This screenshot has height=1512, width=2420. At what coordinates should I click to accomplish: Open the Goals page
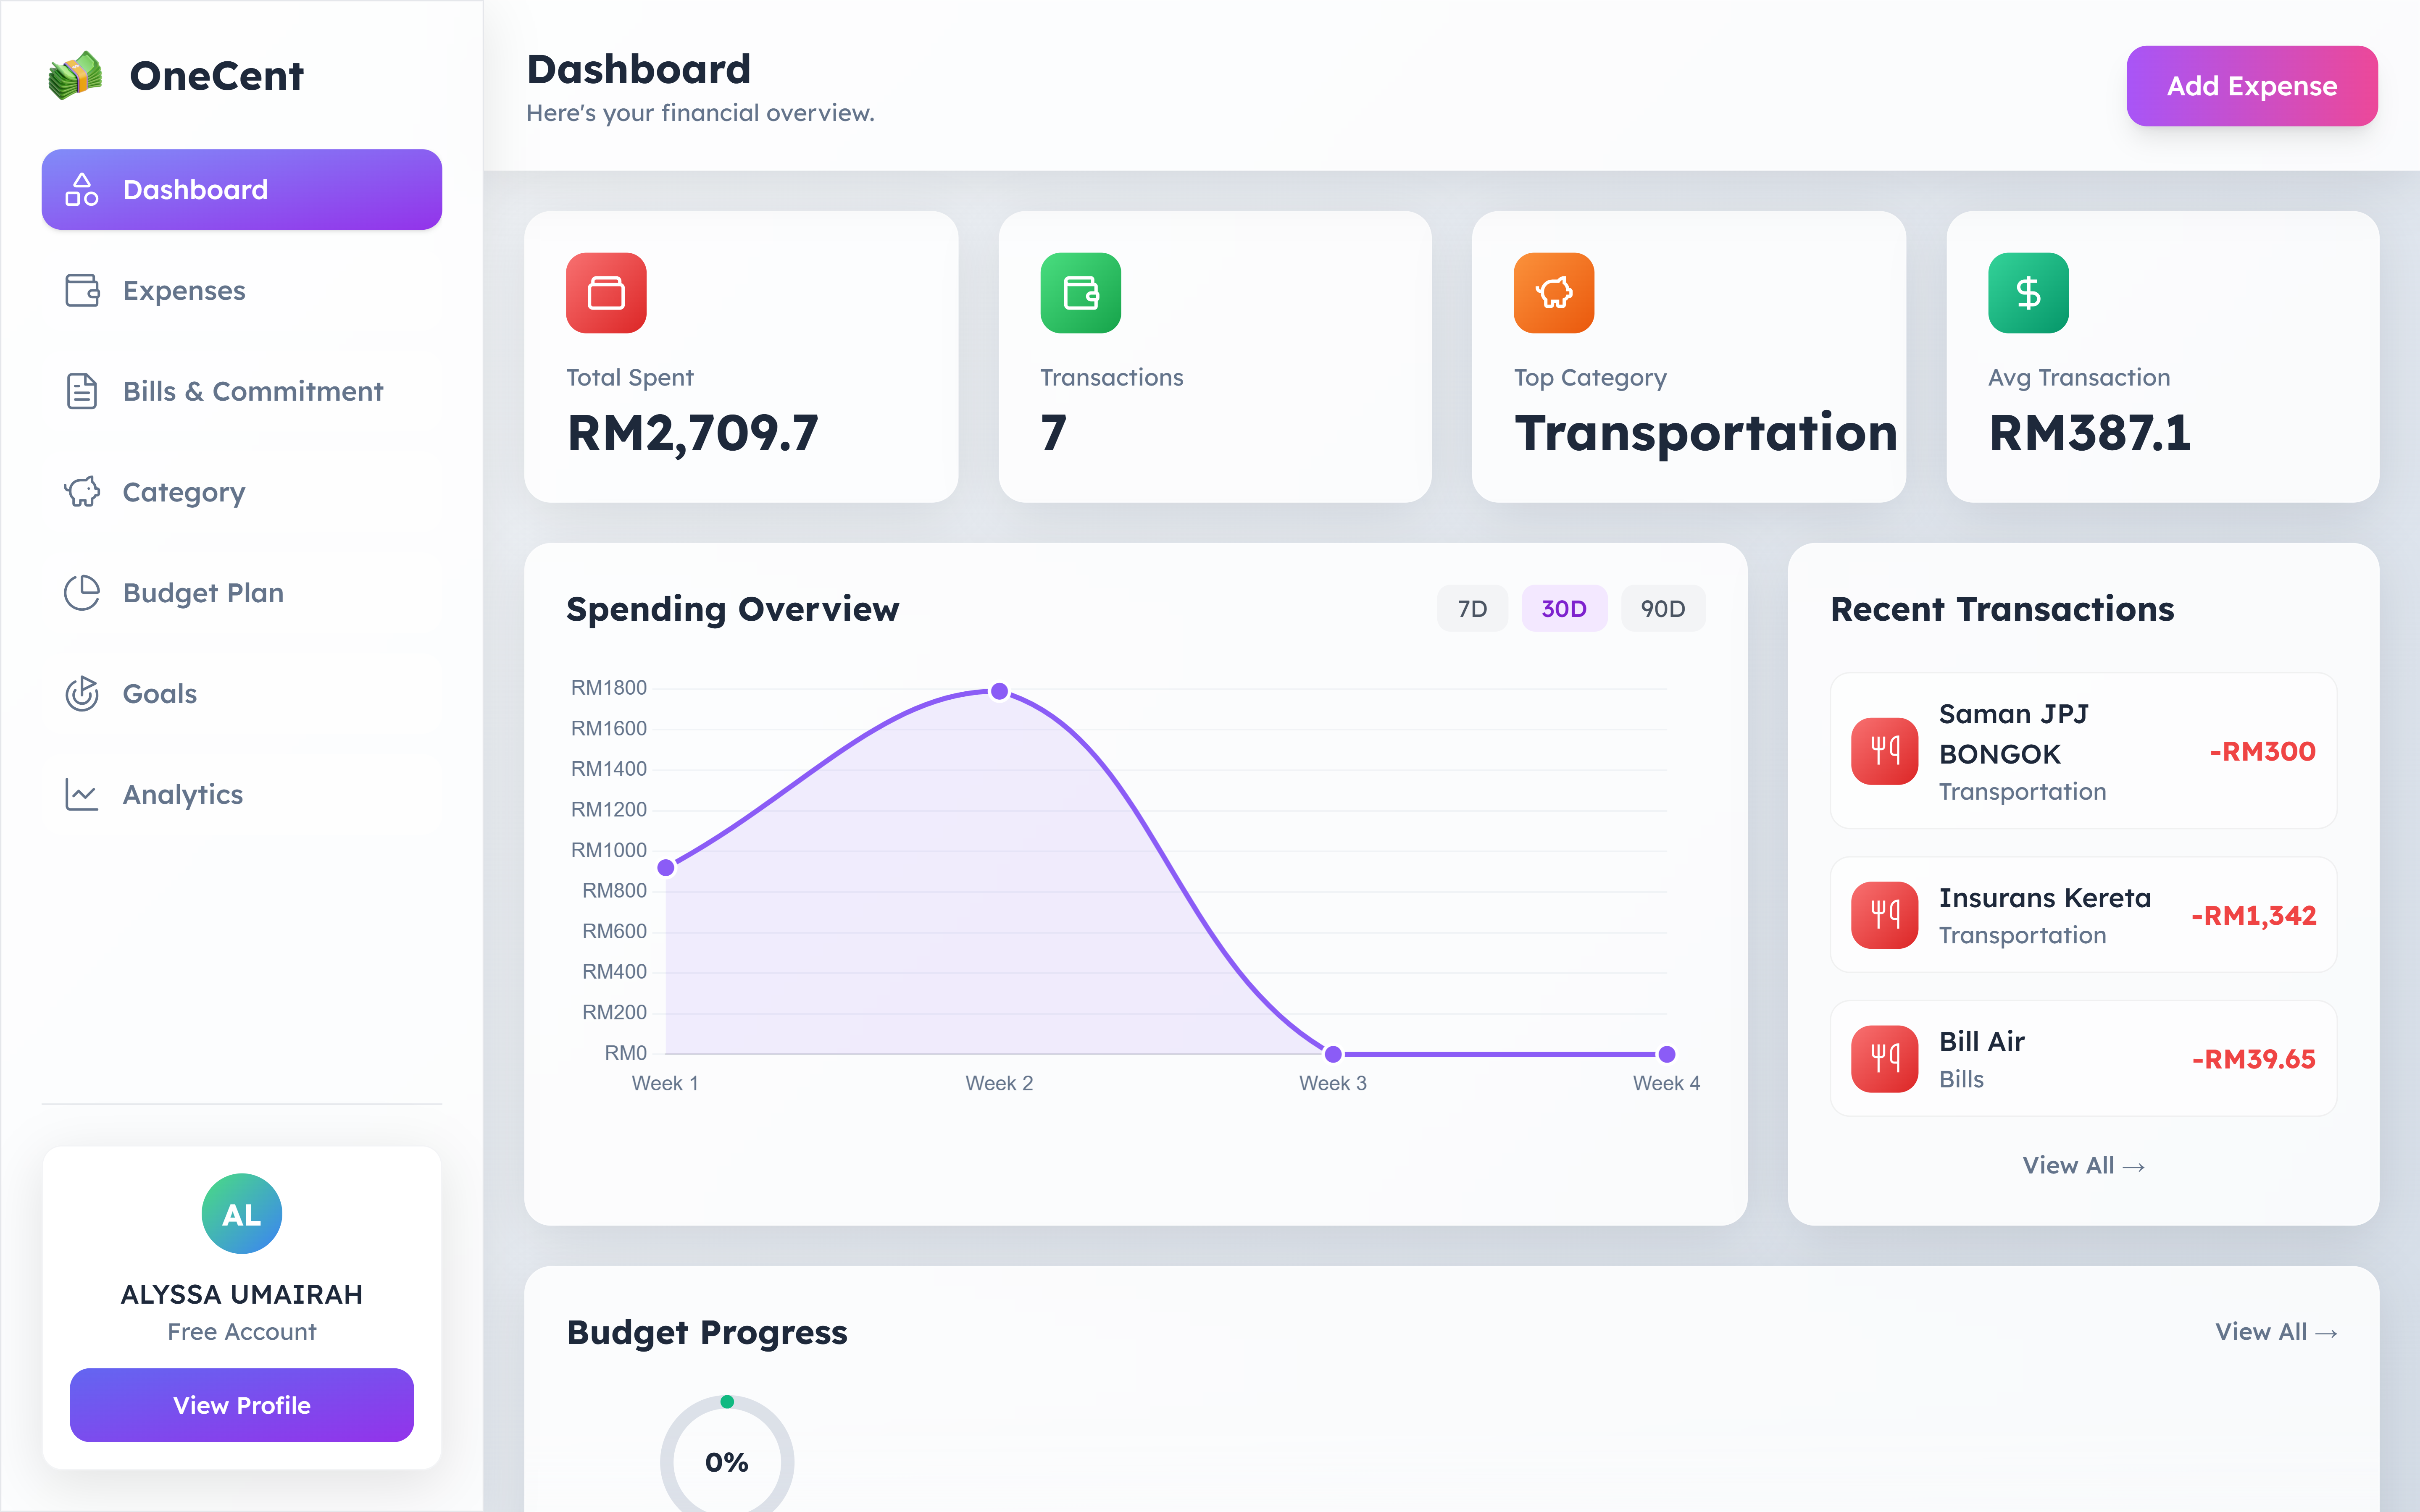click(x=242, y=693)
